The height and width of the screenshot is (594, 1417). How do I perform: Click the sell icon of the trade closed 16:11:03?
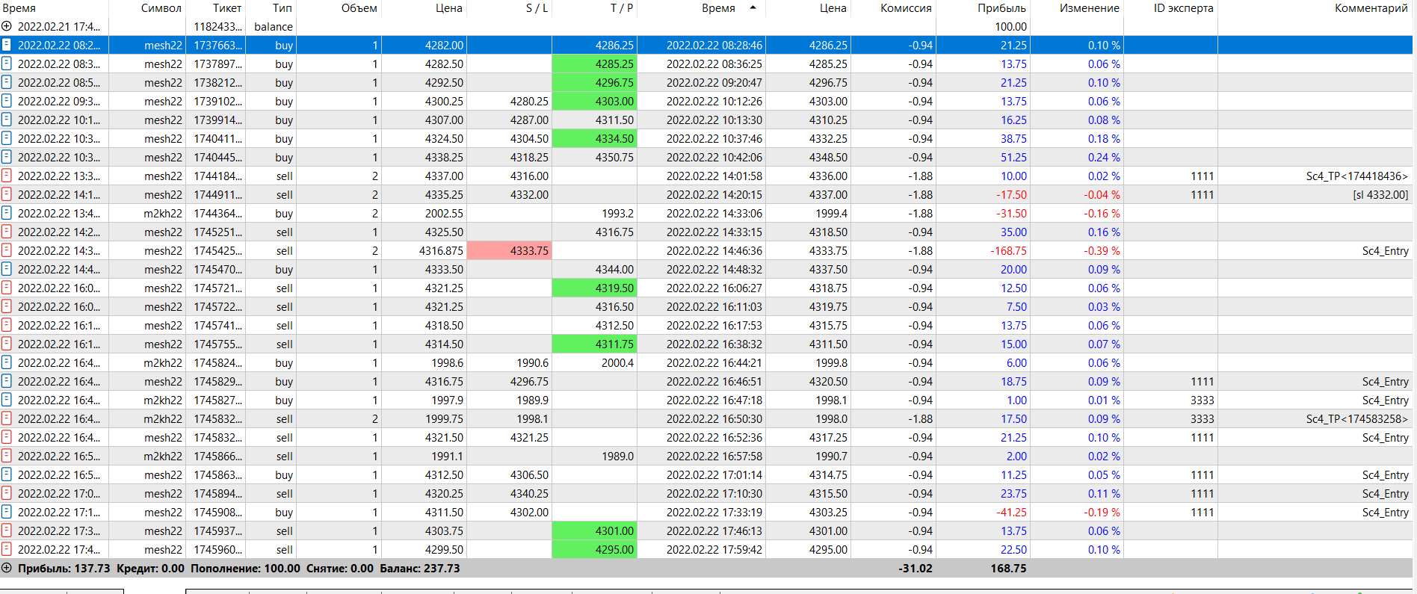pos(7,306)
